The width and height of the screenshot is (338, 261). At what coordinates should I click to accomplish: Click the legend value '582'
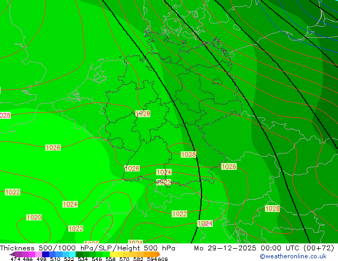tap(138, 259)
